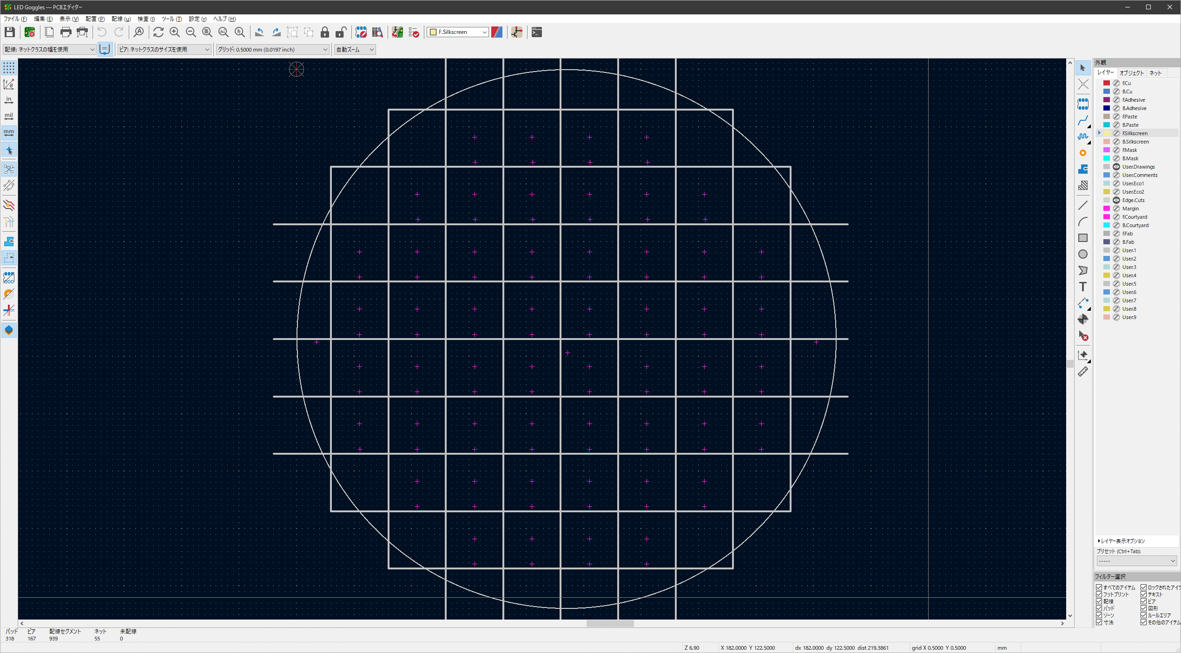Click the vertical scrollbar down arrow
The image size is (1181, 653).
tap(1070, 616)
